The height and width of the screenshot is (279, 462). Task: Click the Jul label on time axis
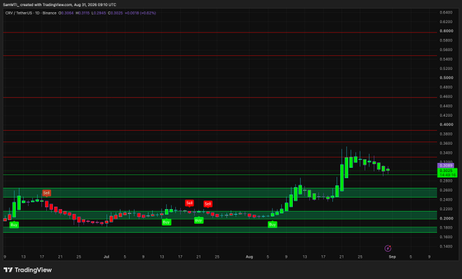107,257
